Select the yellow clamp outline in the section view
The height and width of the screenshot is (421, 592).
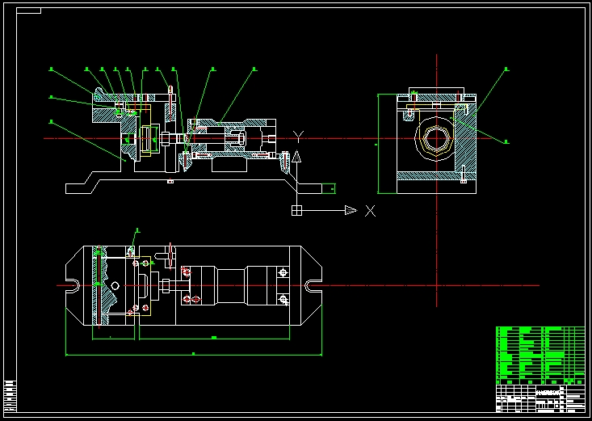pos(145,131)
